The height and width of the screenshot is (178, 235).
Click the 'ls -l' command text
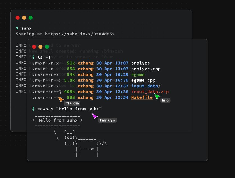tap(44, 57)
